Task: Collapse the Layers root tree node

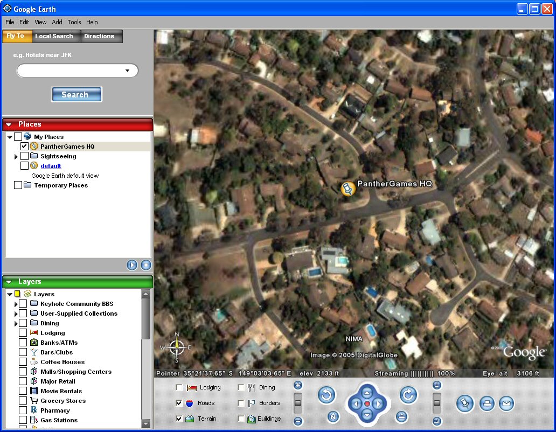Action: (x=10, y=294)
